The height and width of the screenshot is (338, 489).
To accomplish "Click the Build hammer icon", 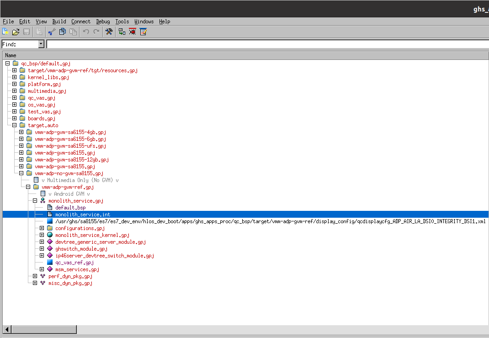I will click(x=109, y=32).
